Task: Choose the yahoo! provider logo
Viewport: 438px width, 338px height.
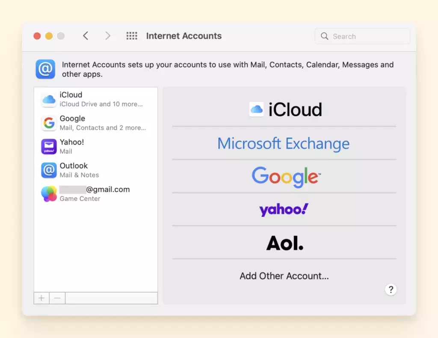Action: 284,210
